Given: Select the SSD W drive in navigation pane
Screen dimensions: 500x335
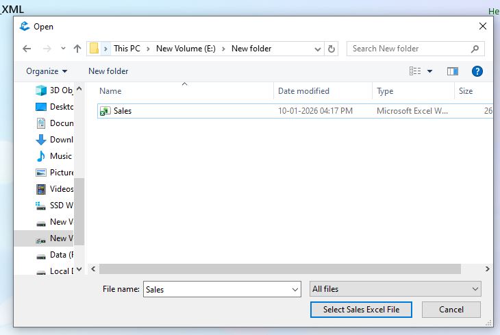Looking at the screenshot, I should [54, 206].
